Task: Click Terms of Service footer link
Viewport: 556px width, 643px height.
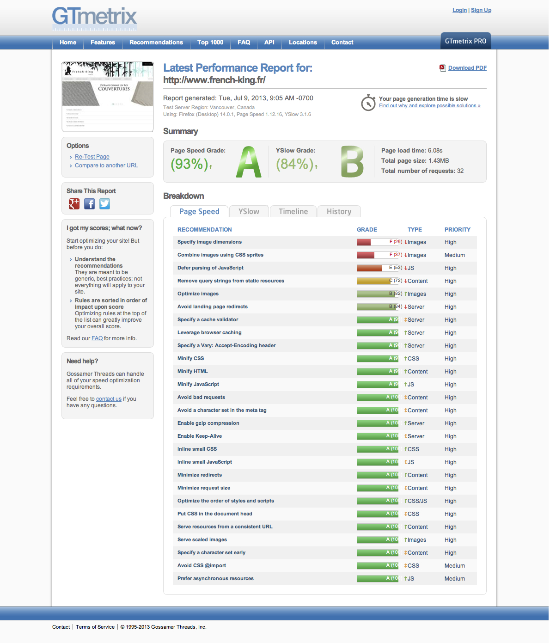Action: click(x=95, y=627)
